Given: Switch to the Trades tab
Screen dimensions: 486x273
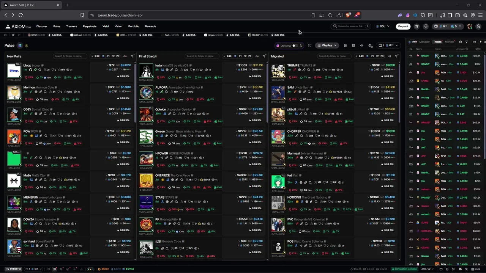Looking at the screenshot, I should click(437, 42).
